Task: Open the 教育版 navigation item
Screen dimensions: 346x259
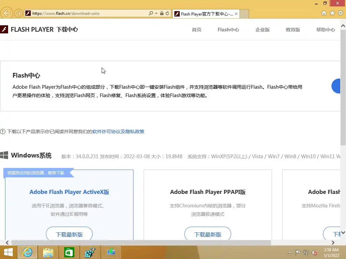Action: pyautogui.click(x=293, y=30)
